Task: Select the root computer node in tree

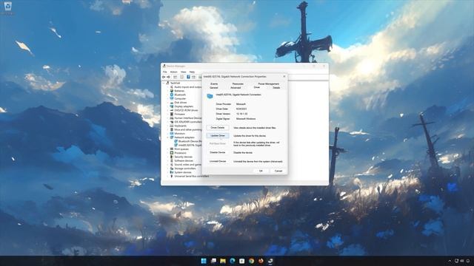Action: click(173, 83)
